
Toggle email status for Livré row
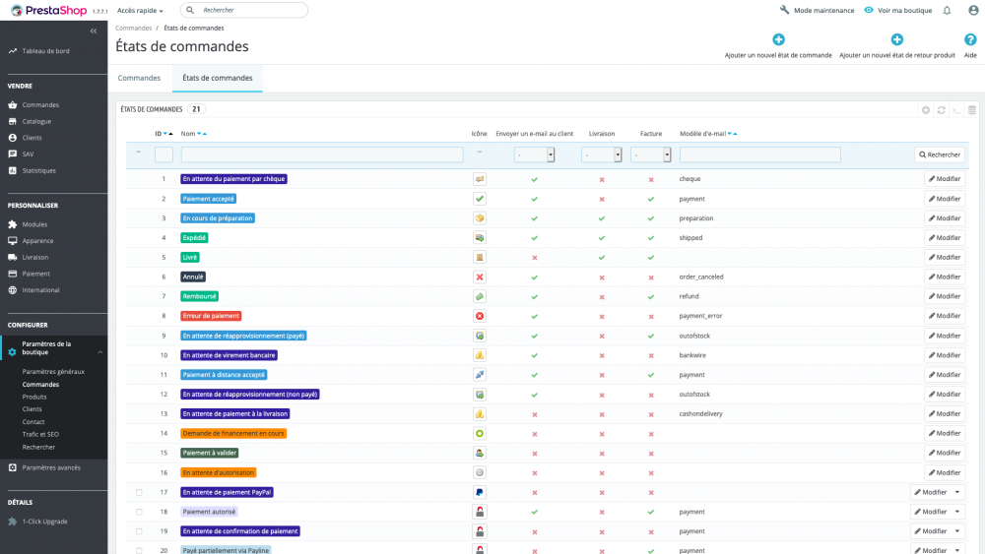(x=534, y=258)
